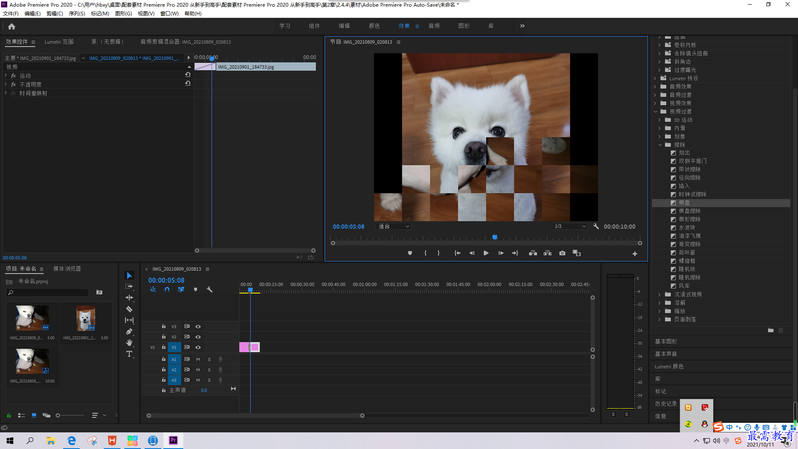The height and width of the screenshot is (449, 798).
Task: Open the Lumetri 颜色 panel
Action: pos(669,367)
